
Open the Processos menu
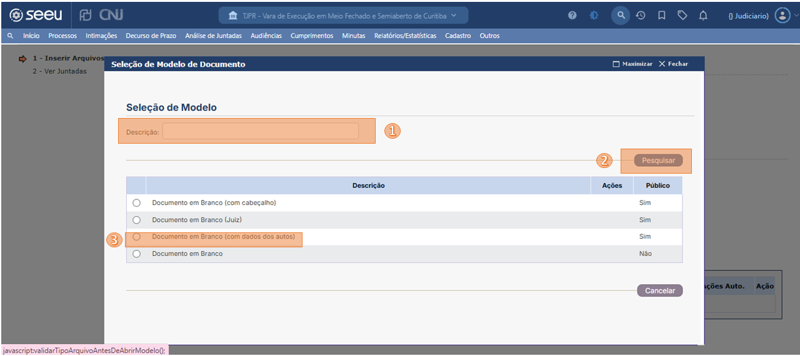click(x=62, y=36)
